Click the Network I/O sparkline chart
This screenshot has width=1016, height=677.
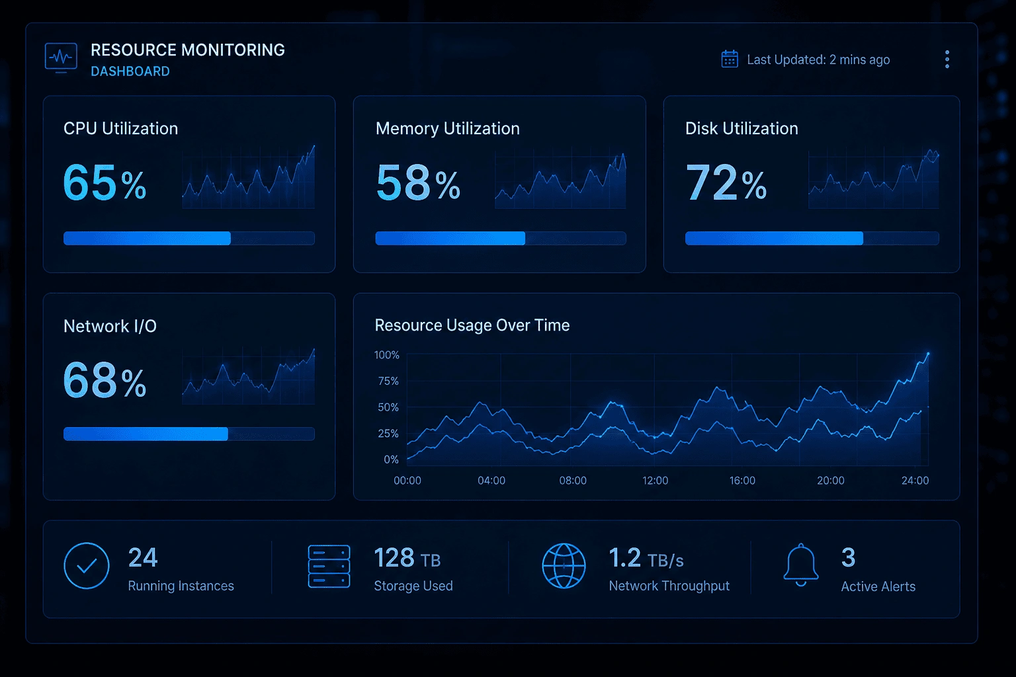coord(249,376)
